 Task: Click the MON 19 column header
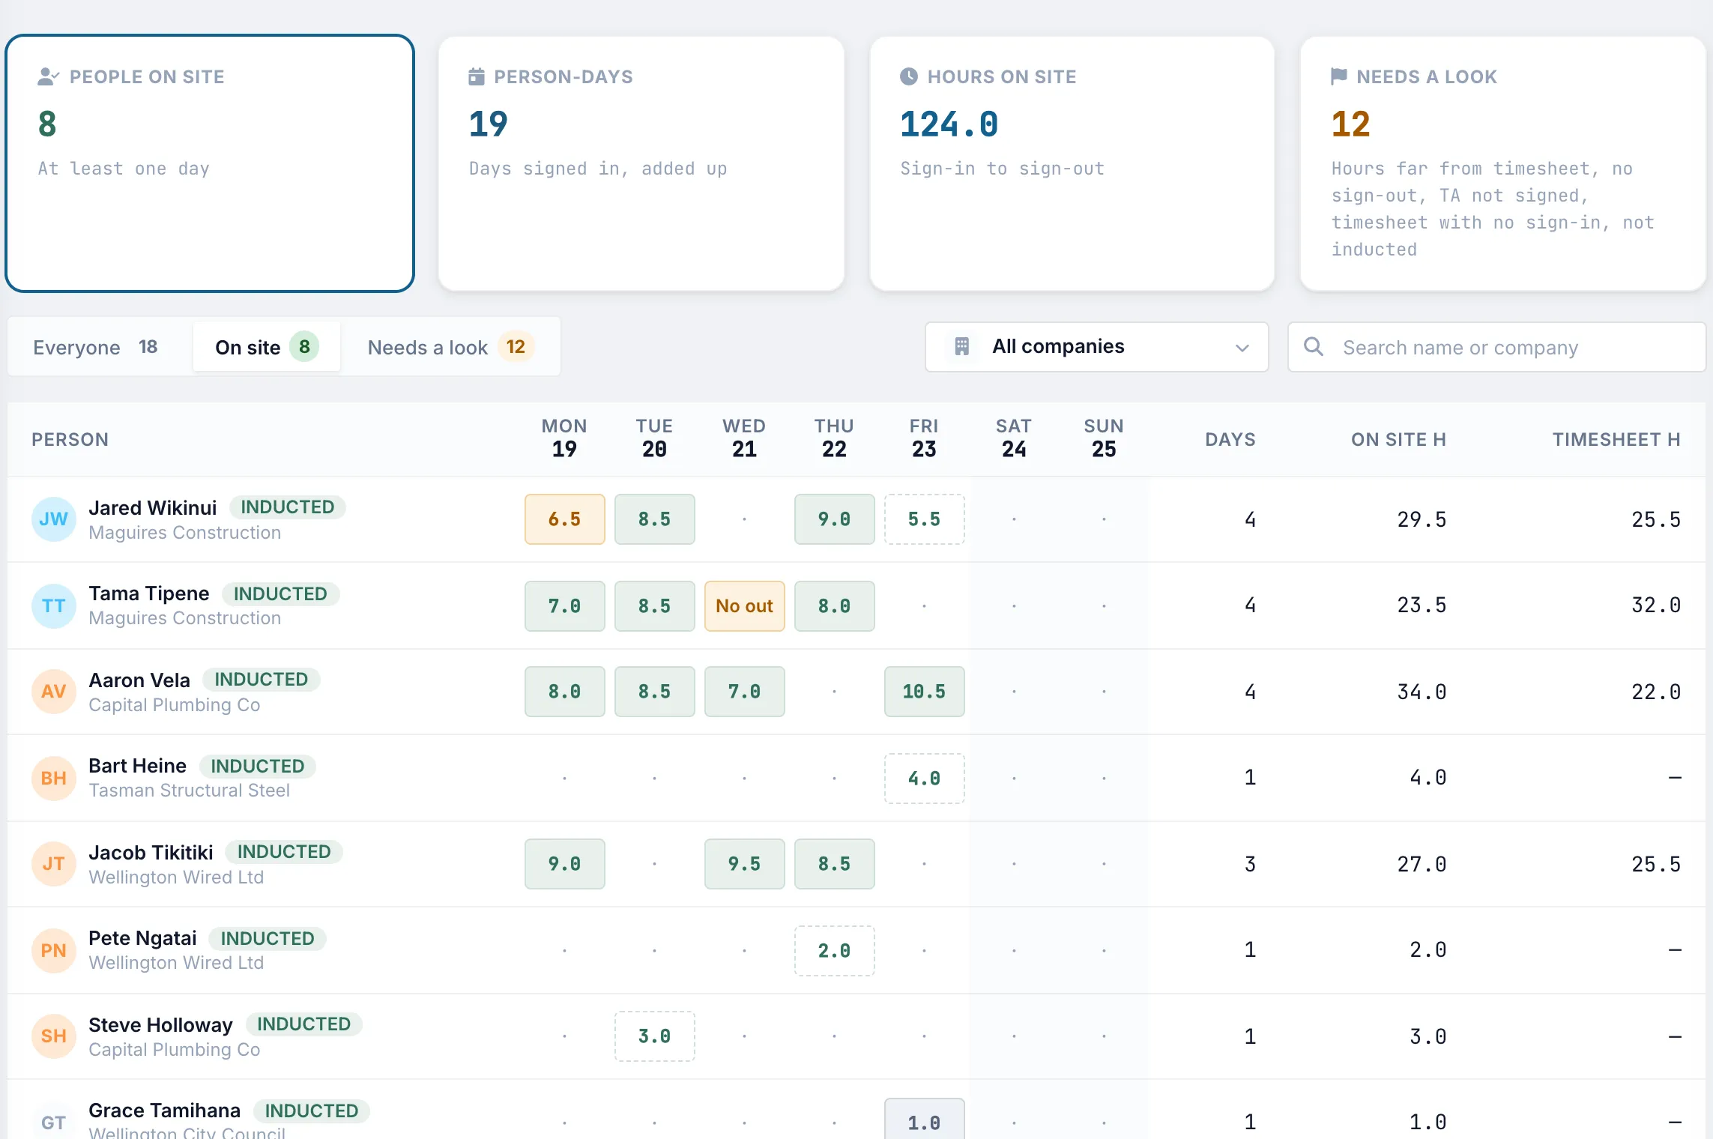[x=564, y=438]
